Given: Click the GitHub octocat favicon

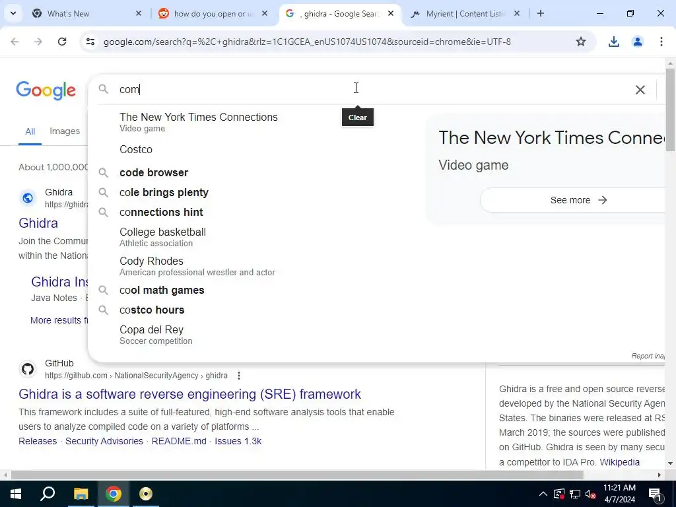Looking at the screenshot, I should pos(28,369).
